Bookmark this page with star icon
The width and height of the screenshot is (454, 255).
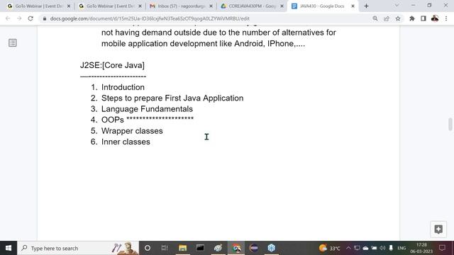398,18
